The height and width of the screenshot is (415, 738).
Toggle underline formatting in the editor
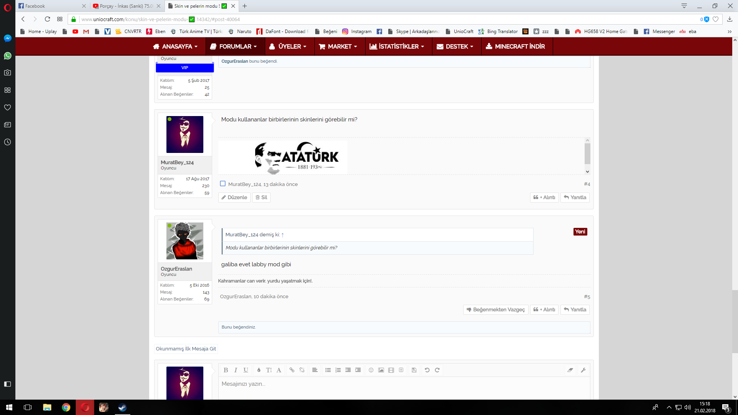point(246,370)
